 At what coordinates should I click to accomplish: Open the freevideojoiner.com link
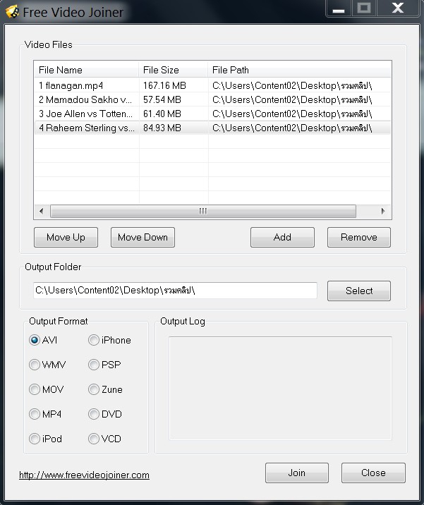click(84, 475)
